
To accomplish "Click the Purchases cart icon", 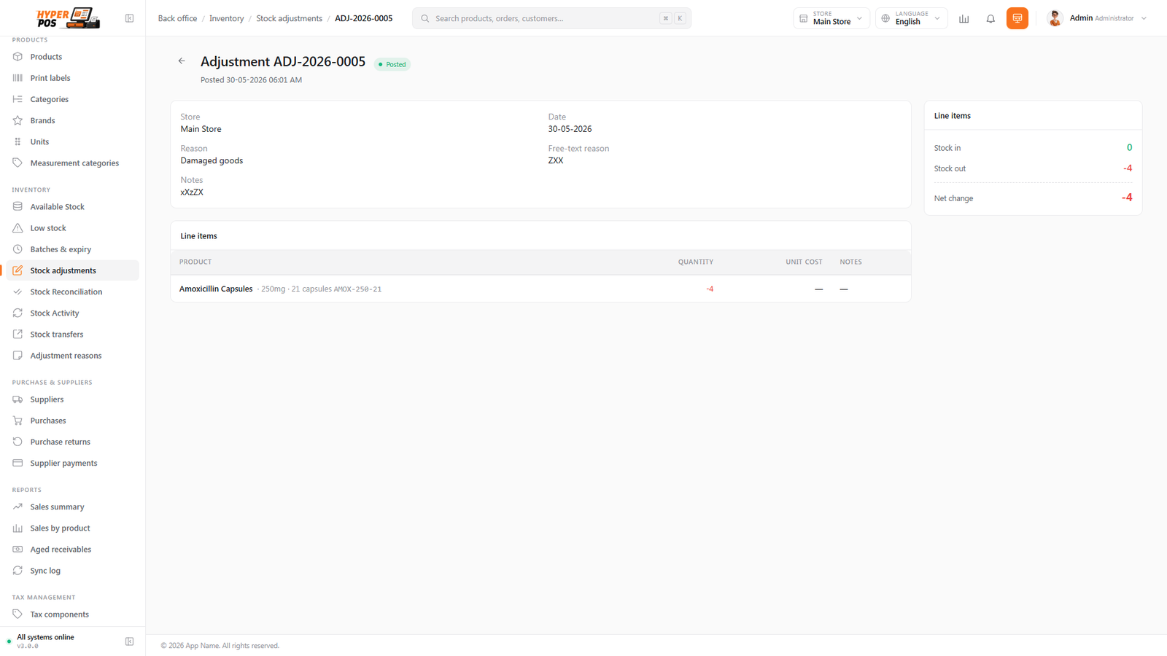I will pyautogui.click(x=18, y=421).
